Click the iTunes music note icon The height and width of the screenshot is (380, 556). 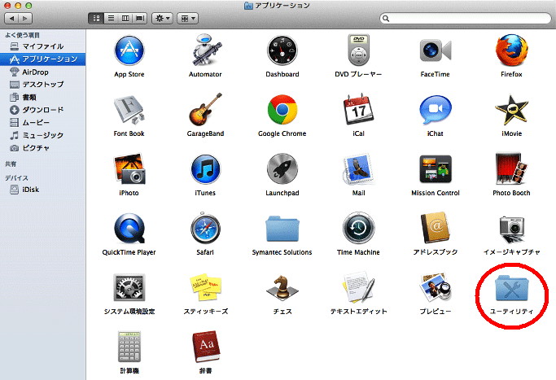206,169
